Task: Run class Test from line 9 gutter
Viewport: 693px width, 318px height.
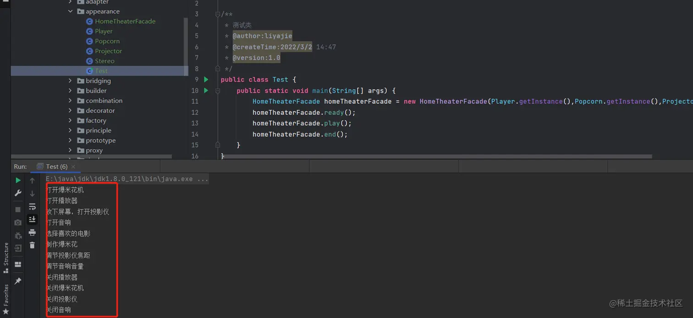Action: pos(206,80)
